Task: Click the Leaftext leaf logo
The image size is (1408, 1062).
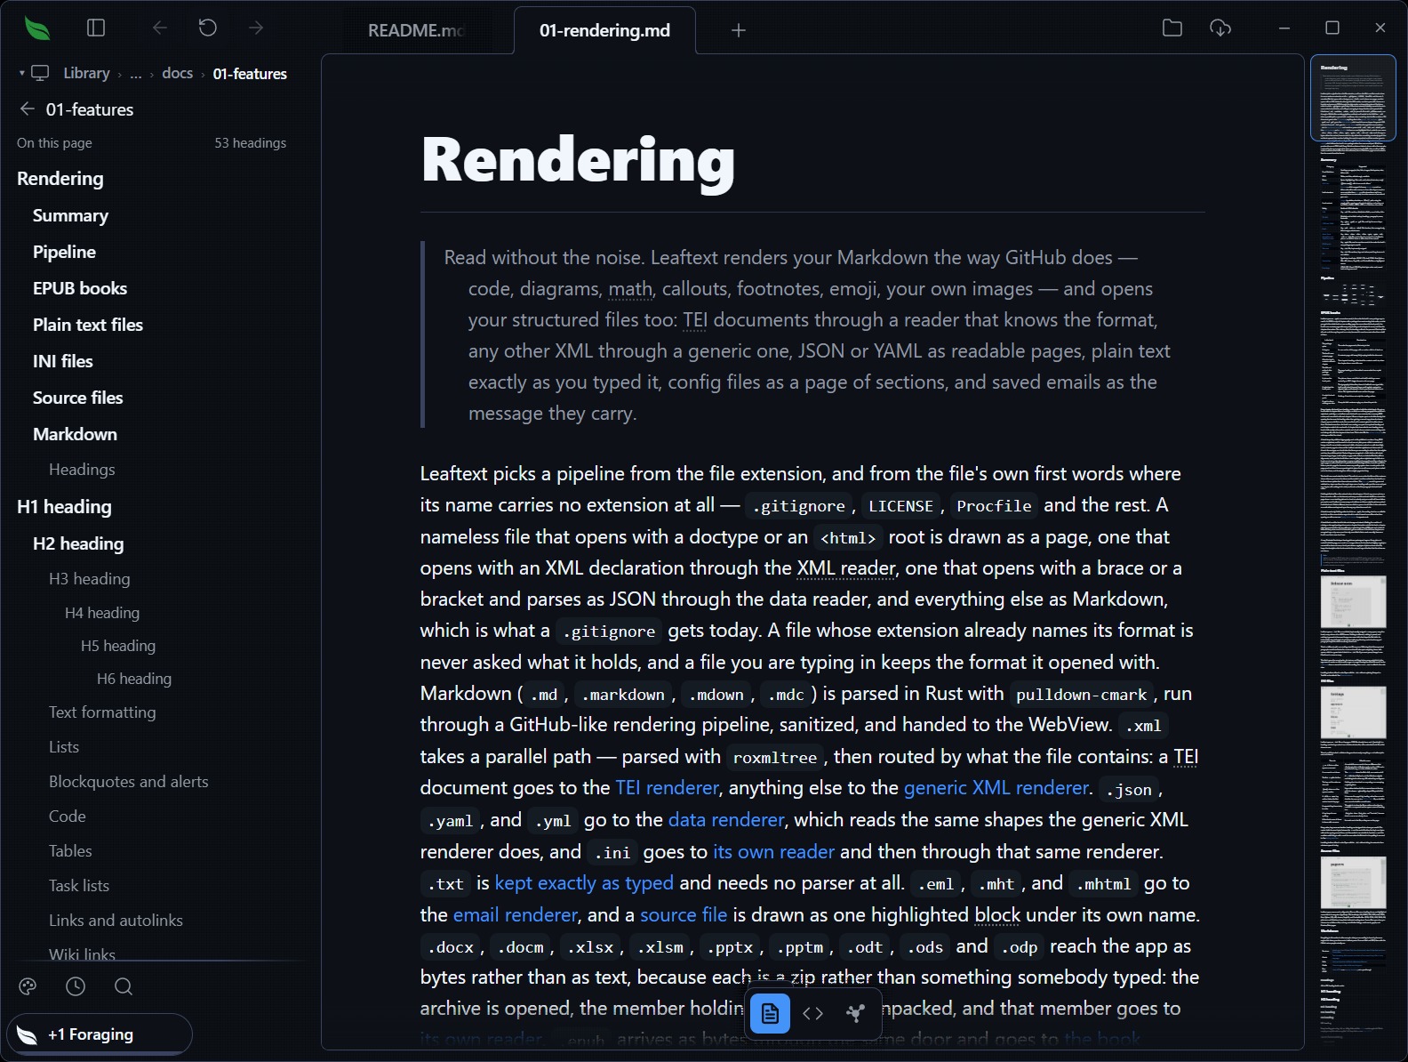Action: [37, 28]
